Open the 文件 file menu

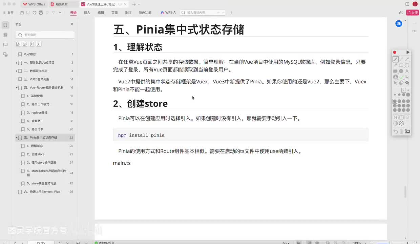pyautogui.click(x=8, y=13)
